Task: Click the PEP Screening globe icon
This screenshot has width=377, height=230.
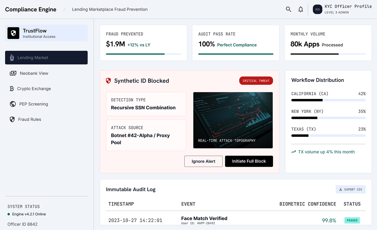Action: [13, 104]
